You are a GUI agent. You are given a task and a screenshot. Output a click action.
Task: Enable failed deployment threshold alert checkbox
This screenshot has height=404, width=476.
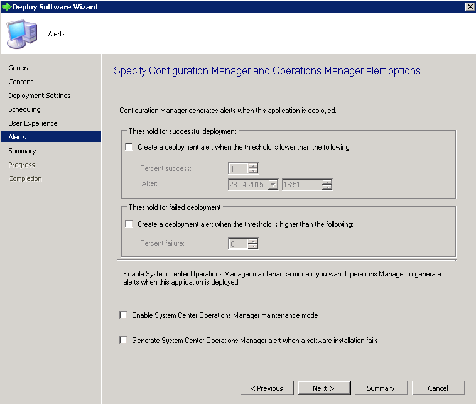[x=129, y=224]
